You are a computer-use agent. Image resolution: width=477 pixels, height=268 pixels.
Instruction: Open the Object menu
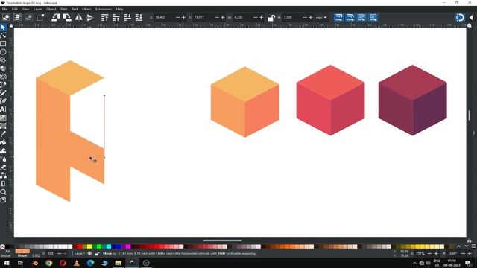pos(51,9)
